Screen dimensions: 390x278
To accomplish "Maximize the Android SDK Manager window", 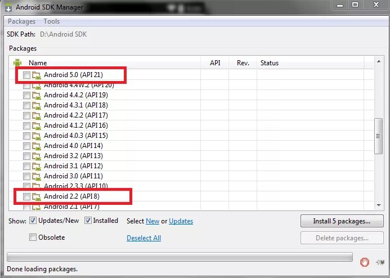I will click(355, 5).
